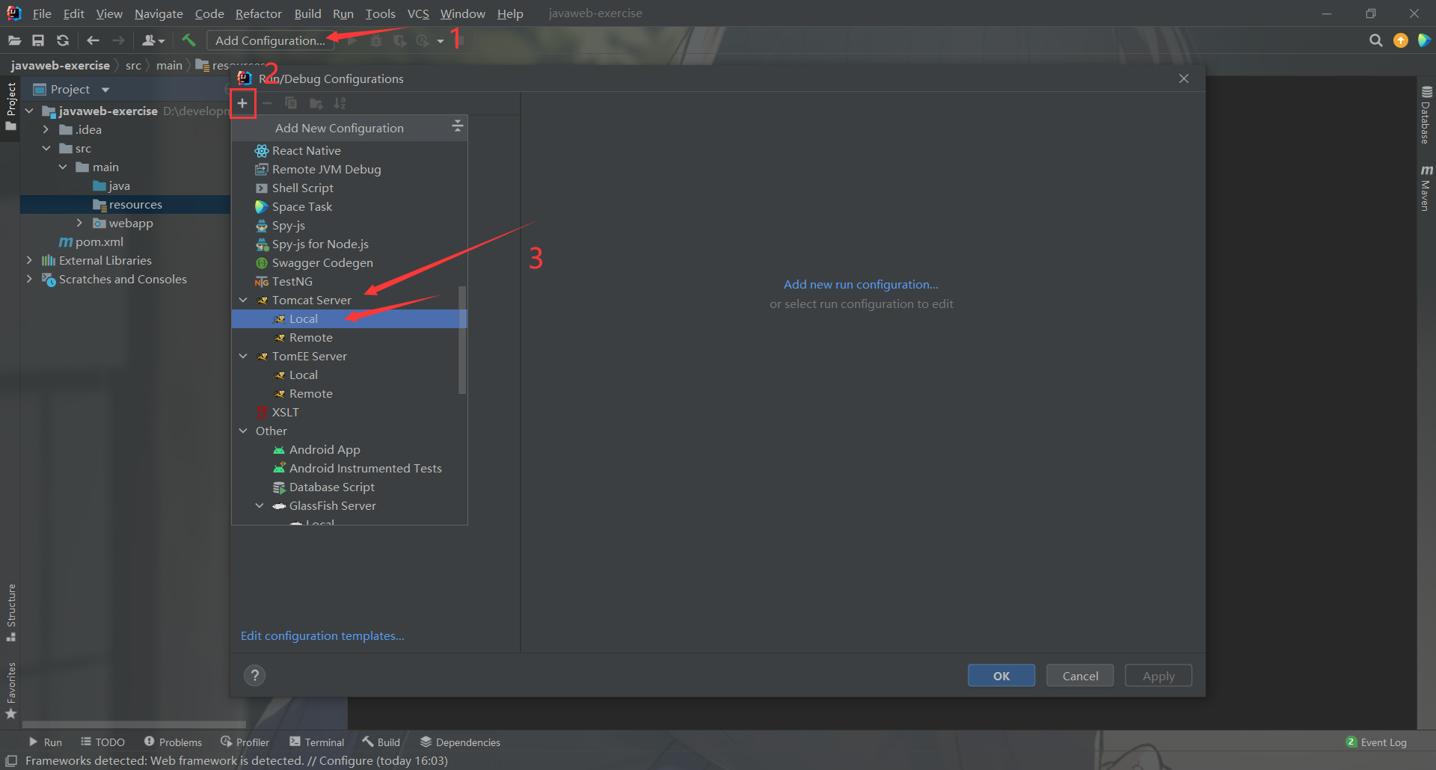
Task: Collapse the Tomcat Server group
Action: [x=243, y=300]
